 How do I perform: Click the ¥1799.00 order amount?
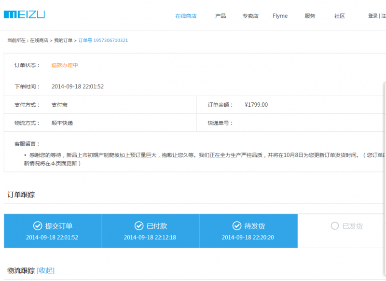tap(256, 105)
